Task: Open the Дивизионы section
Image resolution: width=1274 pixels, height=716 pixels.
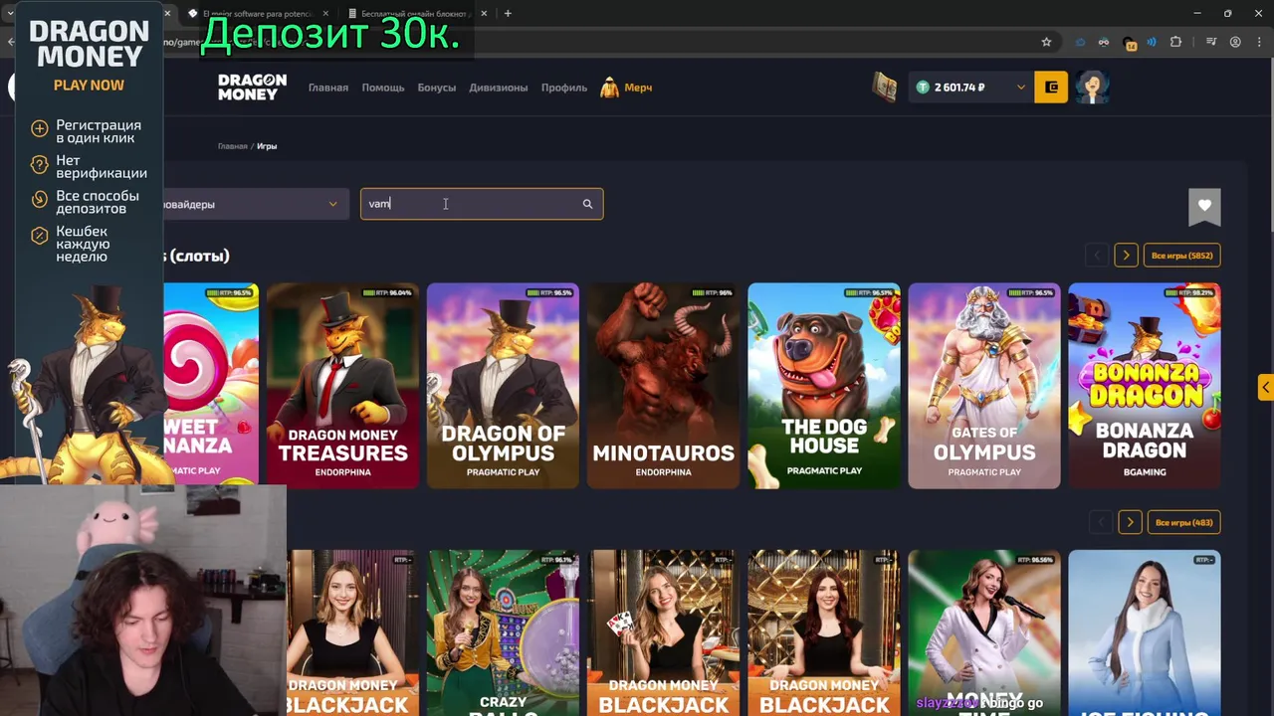Action: tap(499, 88)
